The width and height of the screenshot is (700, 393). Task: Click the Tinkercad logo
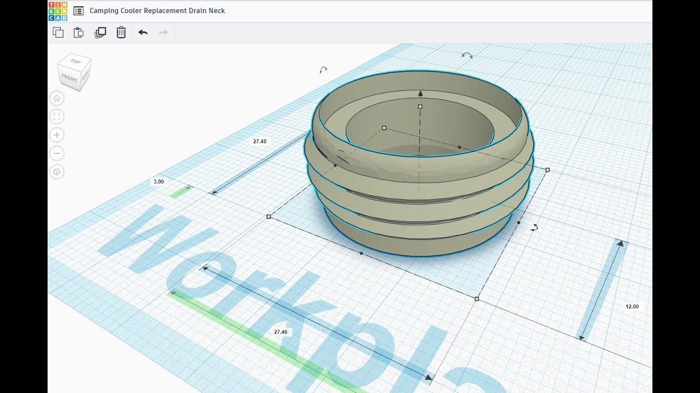pyautogui.click(x=57, y=10)
